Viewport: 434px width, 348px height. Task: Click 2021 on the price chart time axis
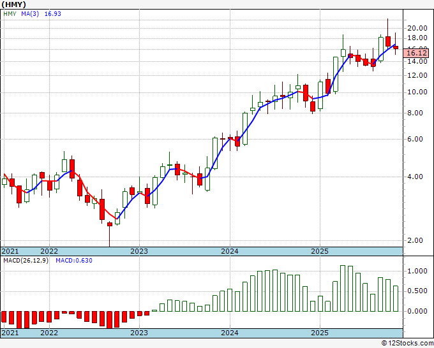point(10,251)
